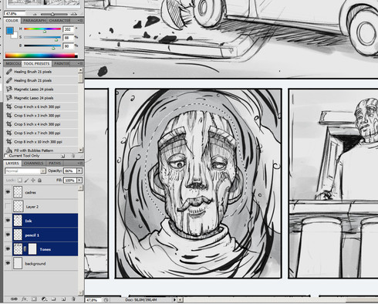The image size is (378, 304).
Task: Open the fx layer style icon
Action: tap(24, 299)
